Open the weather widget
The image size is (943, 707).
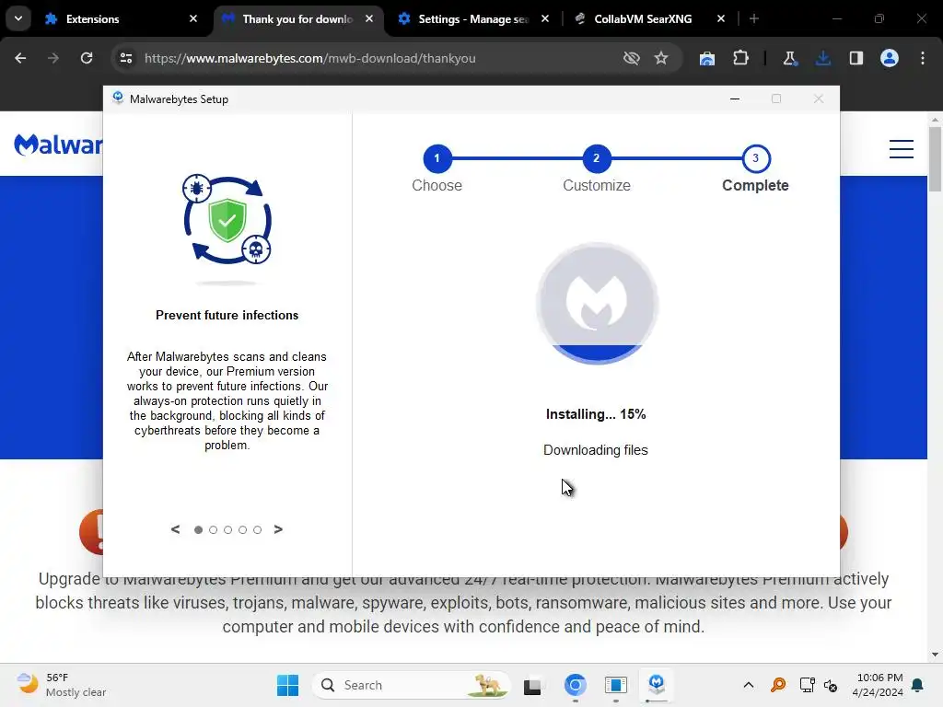click(x=61, y=685)
